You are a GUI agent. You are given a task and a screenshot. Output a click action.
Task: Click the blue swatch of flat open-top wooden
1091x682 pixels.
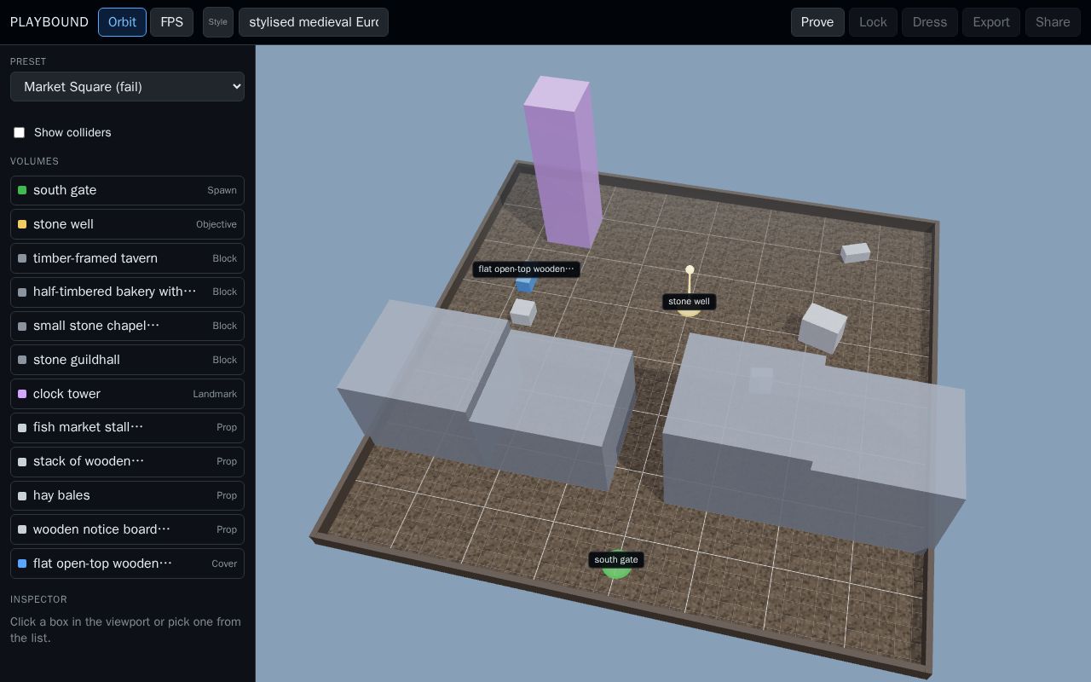click(x=22, y=564)
